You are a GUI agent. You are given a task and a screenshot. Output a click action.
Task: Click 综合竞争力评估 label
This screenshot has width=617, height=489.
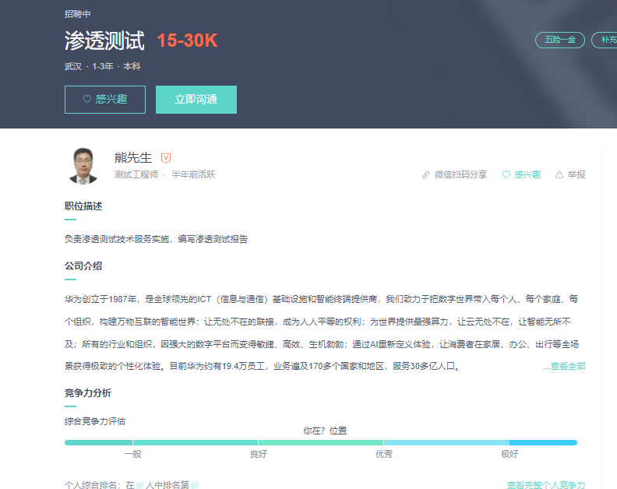point(95,421)
